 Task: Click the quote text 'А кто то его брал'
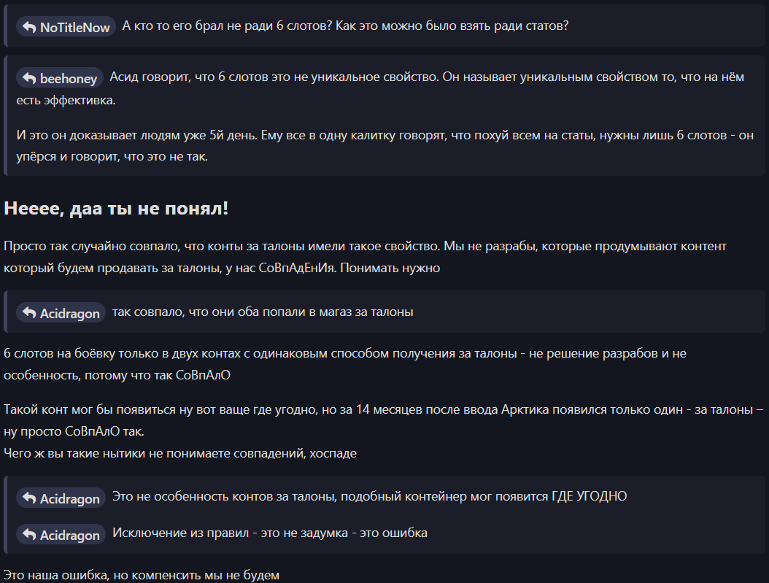(x=345, y=26)
